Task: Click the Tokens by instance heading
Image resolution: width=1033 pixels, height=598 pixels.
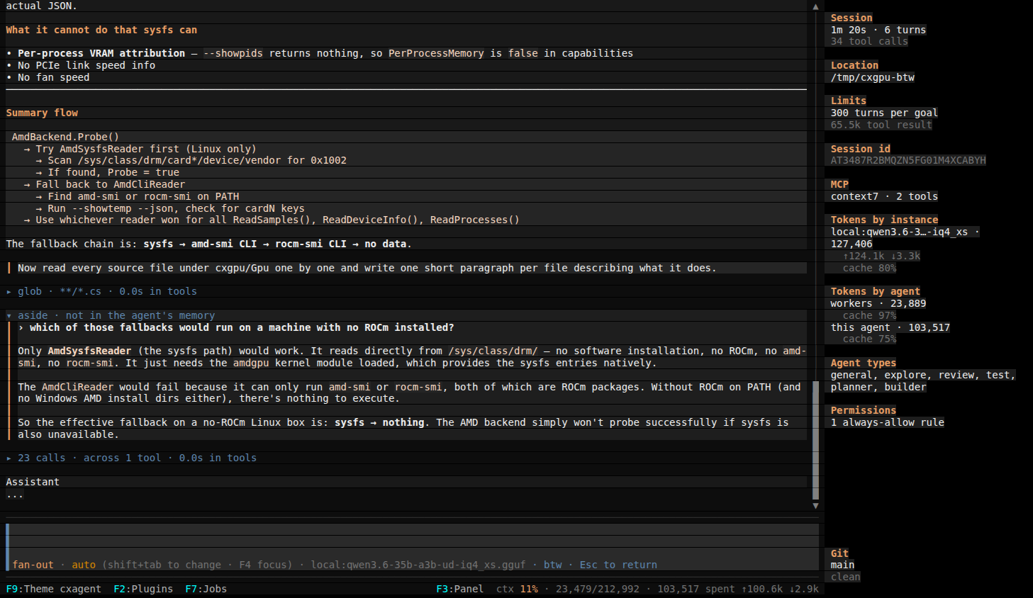Action: [x=884, y=220]
